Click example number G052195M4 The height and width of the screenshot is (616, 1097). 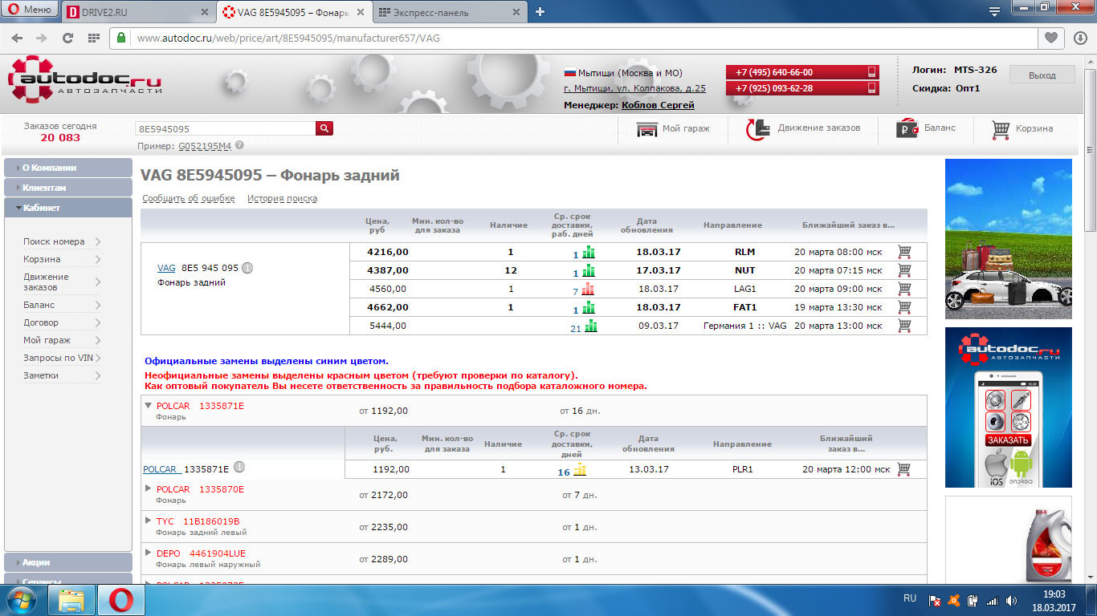205,146
